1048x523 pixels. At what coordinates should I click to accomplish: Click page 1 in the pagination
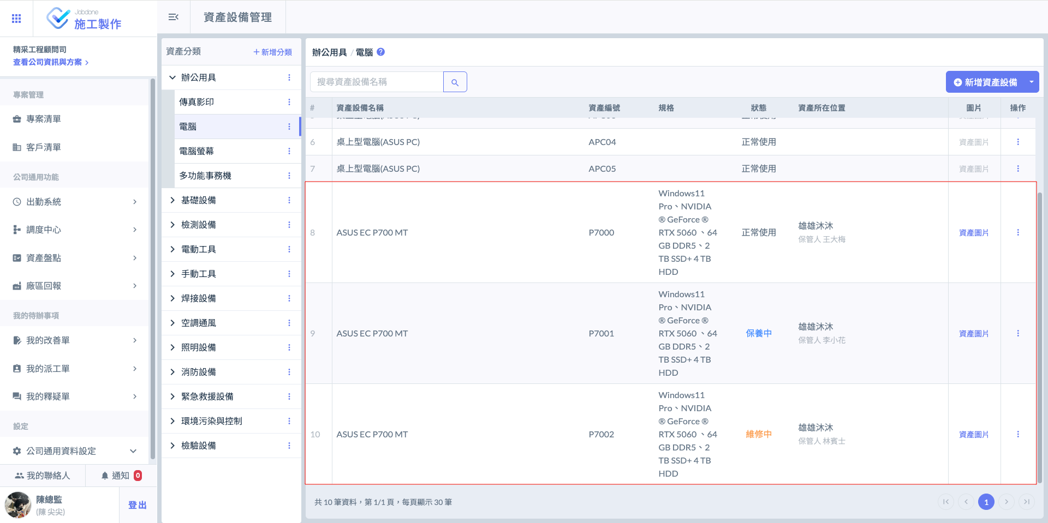[x=986, y=502]
